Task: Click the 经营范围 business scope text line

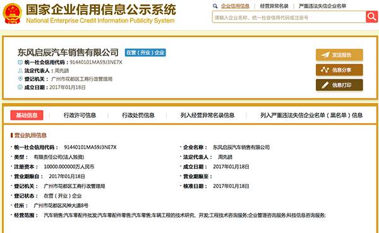Action: 184,215
